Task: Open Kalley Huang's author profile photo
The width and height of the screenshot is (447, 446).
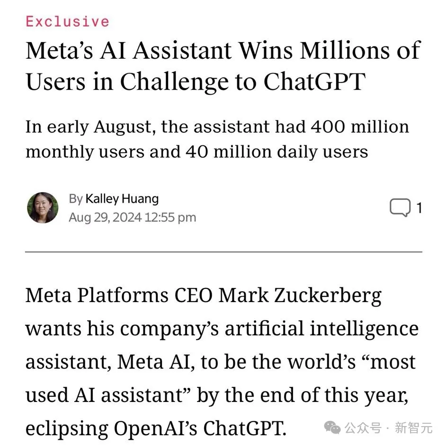Action: pos(43,208)
